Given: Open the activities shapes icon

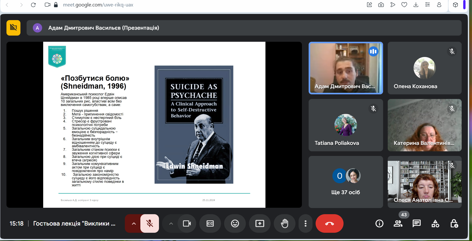Looking at the screenshot, I should (x=435, y=223).
